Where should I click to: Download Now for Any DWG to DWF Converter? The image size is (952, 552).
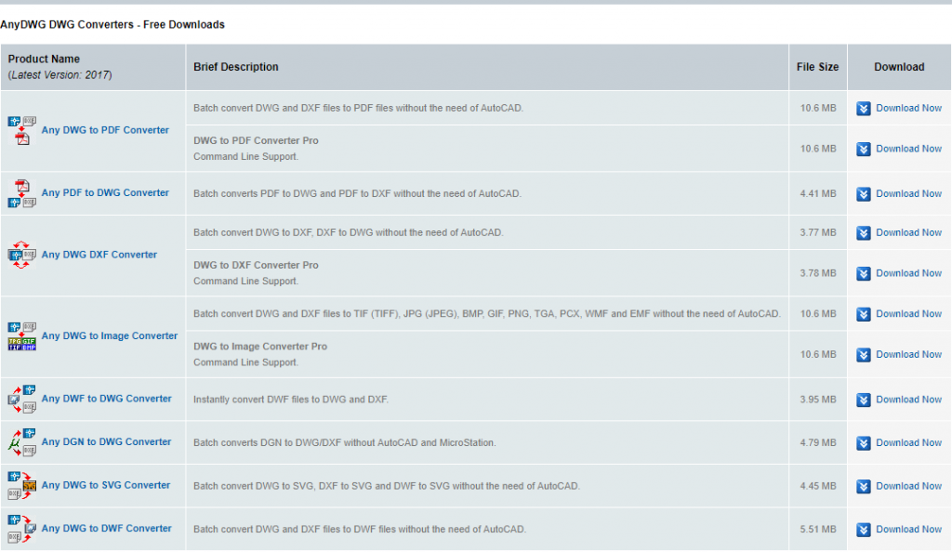908,529
